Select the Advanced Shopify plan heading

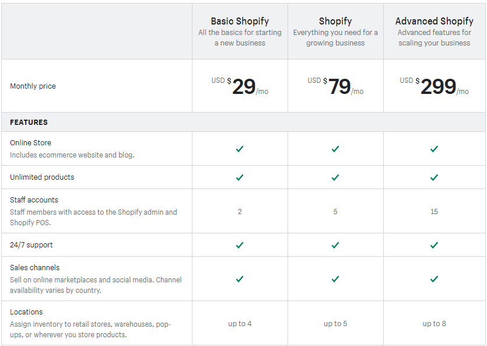tap(434, 22)
